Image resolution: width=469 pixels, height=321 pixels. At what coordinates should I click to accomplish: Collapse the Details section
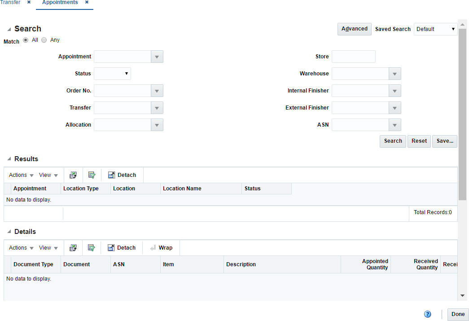(9, 232)
